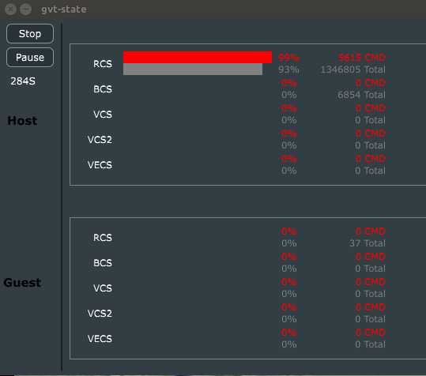Select the Host VCS2 engine label
The image size is (426, 376).
[x=100, y=140]
